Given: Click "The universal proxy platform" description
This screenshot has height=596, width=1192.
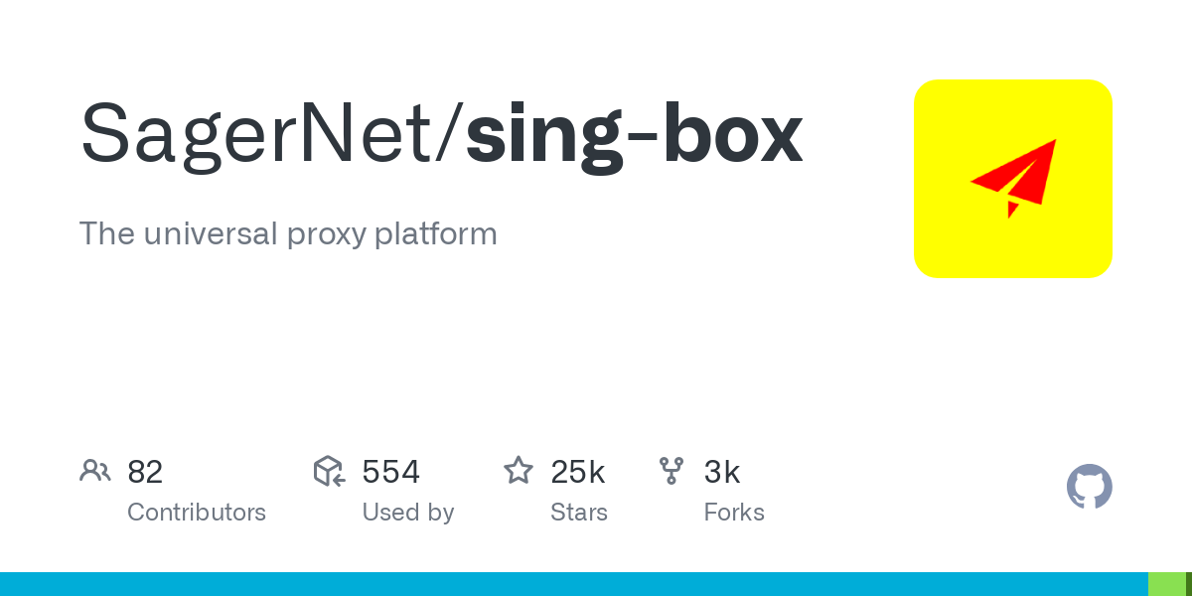Looking at the screenshot, I should 288,234.
